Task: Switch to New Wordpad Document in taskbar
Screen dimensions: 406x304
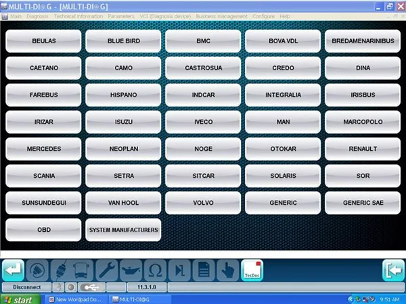Action: (x=75, y=299)
